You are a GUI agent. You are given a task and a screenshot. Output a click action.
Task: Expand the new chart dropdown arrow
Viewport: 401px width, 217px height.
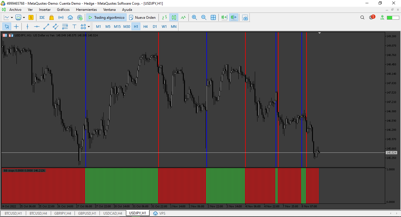click(x=12, y=18)
